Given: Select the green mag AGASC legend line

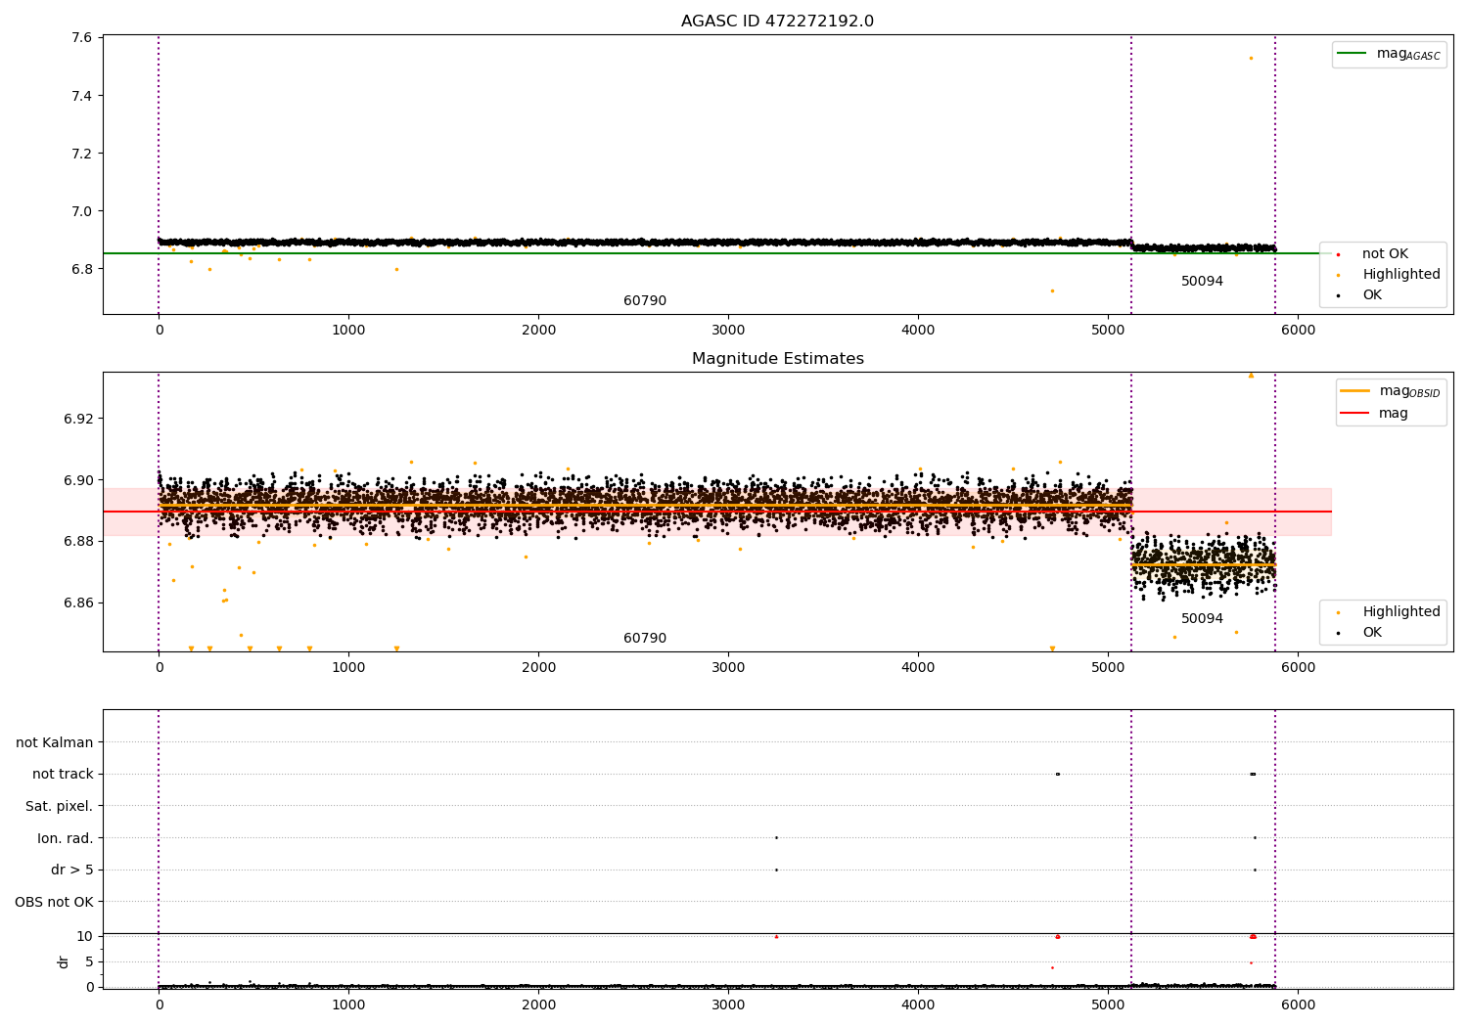Looking at the screenshot, I should (x=1352, y=54).
